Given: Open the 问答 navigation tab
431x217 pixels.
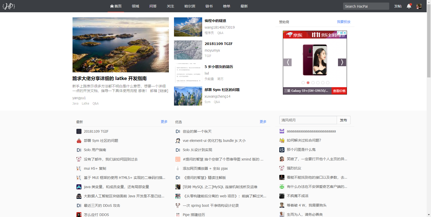Looking at the screenshot, I should 153,6.
